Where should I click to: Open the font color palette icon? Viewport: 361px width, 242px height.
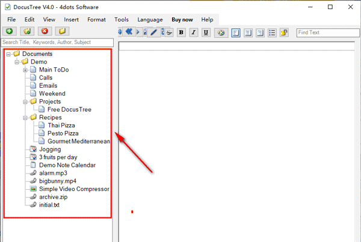point(221,32)
